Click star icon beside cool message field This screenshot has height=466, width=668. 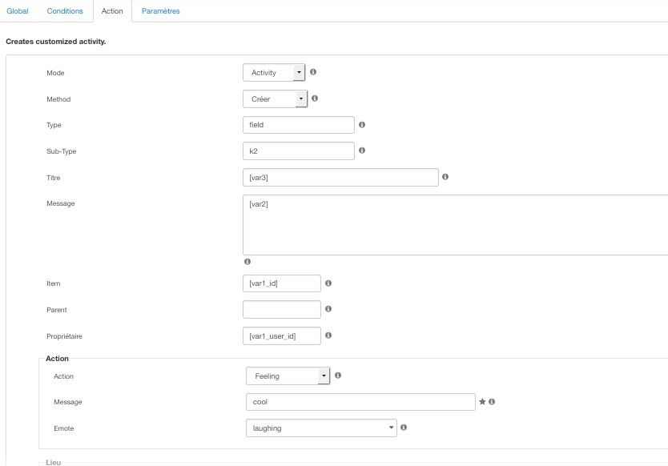pos(482,402)
